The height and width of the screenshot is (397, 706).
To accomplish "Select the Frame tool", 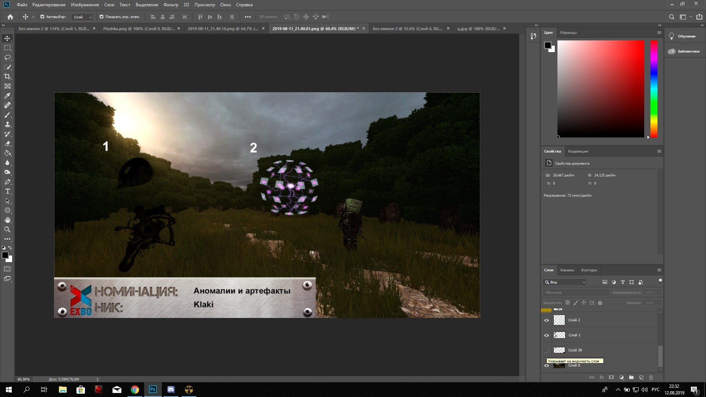I will 7,86.
